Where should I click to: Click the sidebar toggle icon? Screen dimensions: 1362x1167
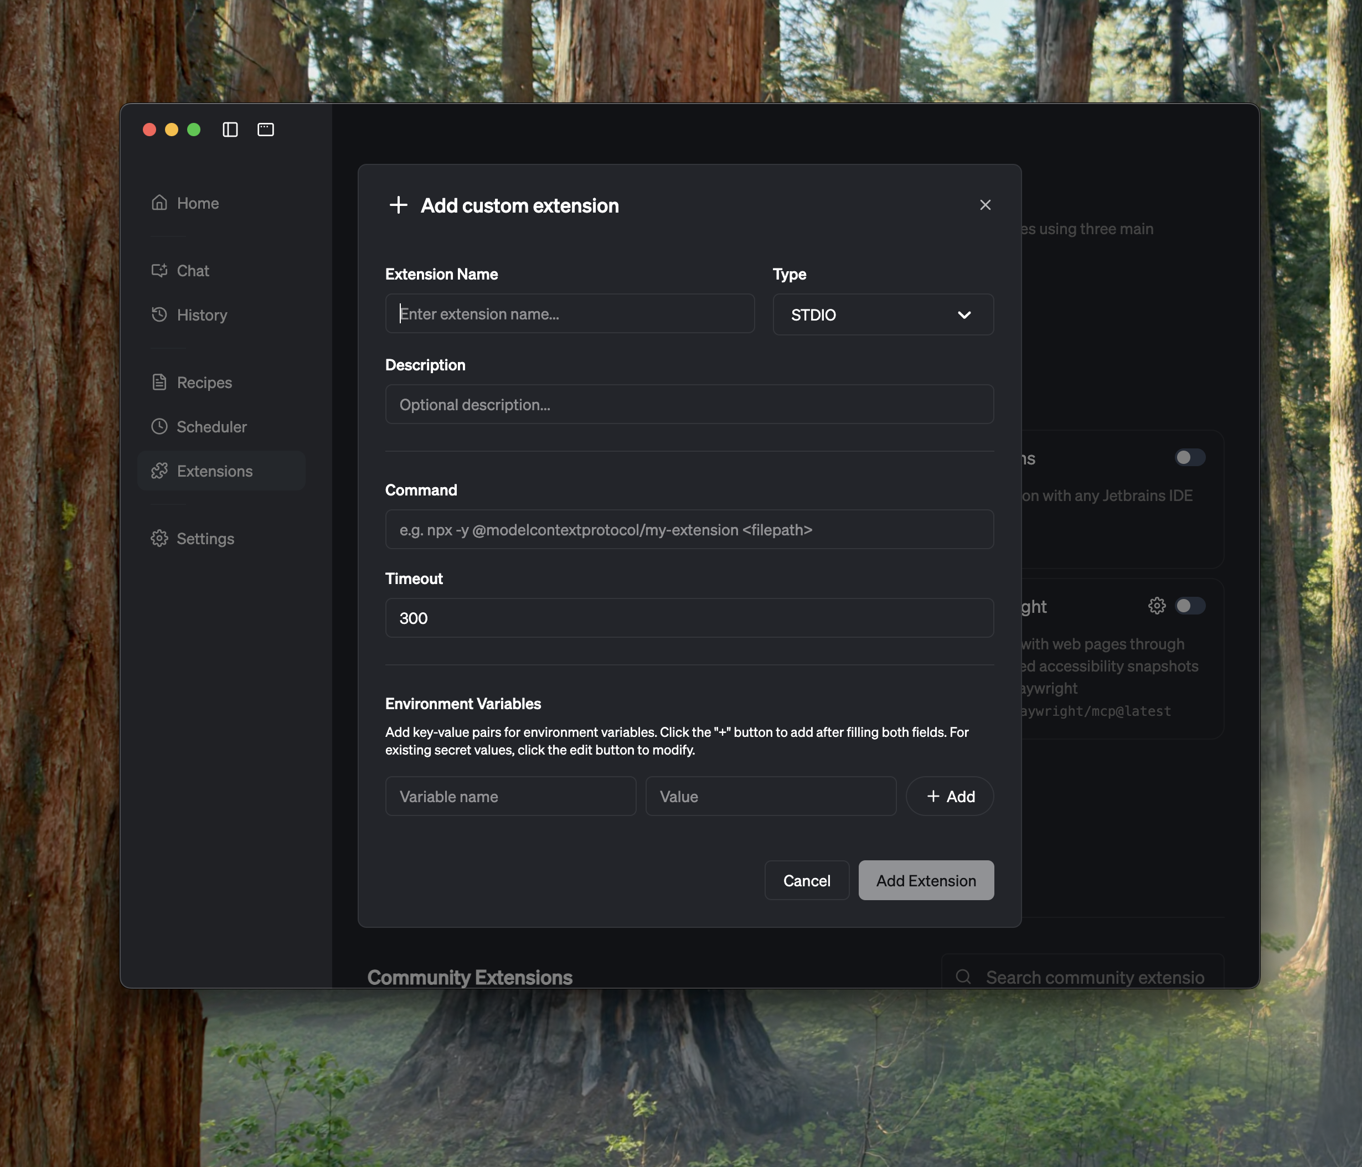click(x=230, y=130)
